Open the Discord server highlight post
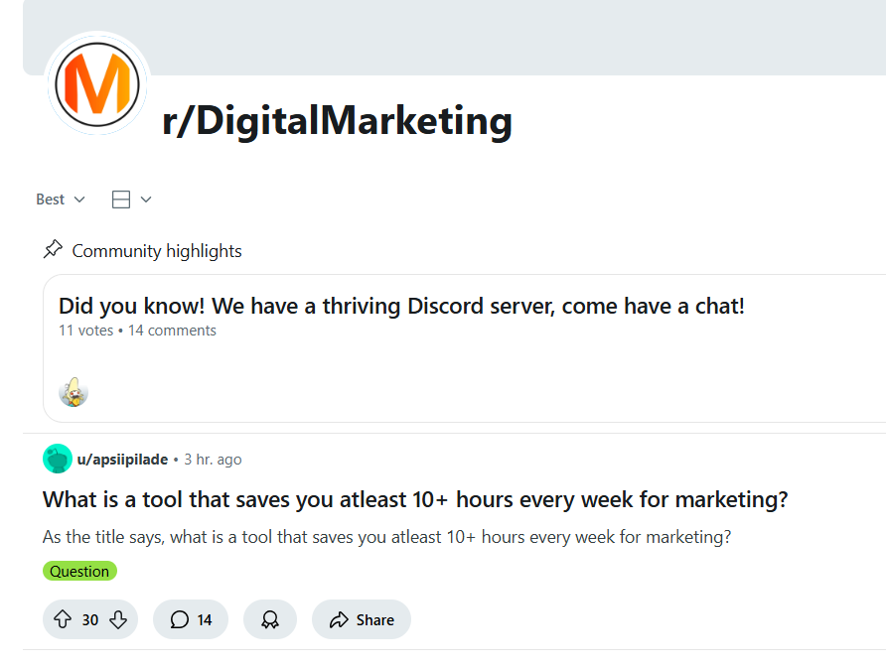Screen dimensions: 886x665 point(401,306)
